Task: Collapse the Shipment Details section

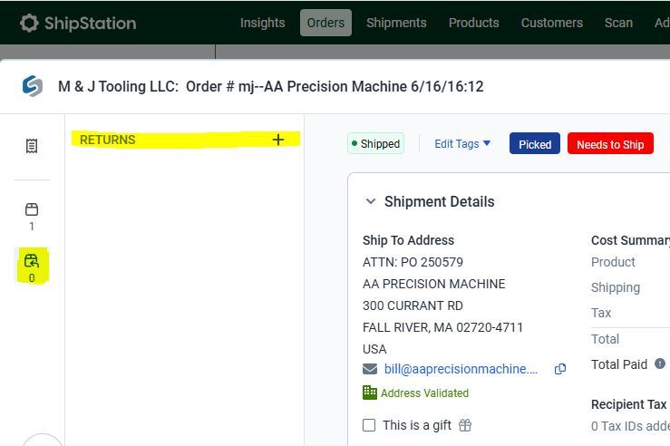Action: [371, 201]
